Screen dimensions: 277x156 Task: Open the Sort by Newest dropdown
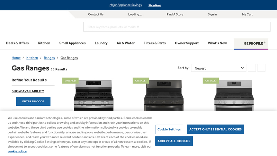tap(218, 68)
